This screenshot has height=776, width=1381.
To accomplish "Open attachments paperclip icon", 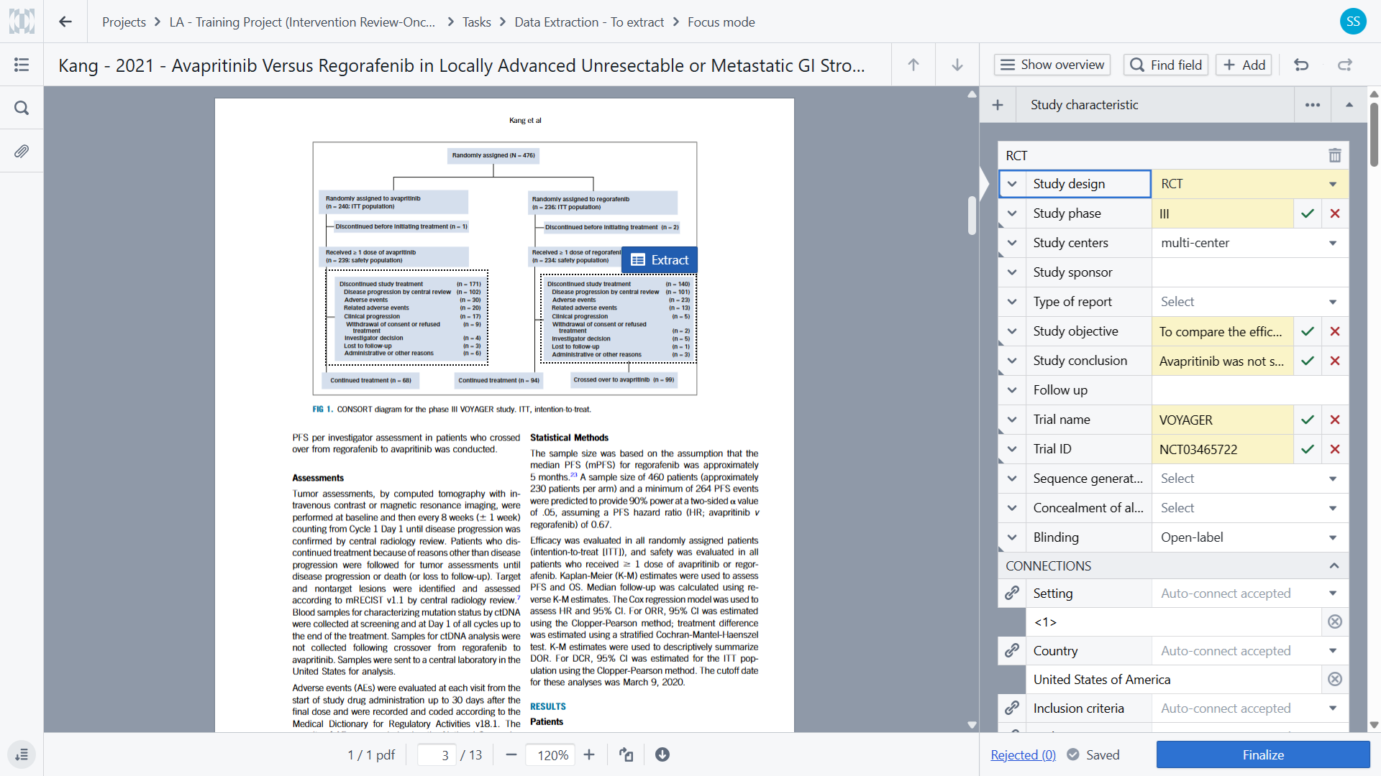I will 22,152.
